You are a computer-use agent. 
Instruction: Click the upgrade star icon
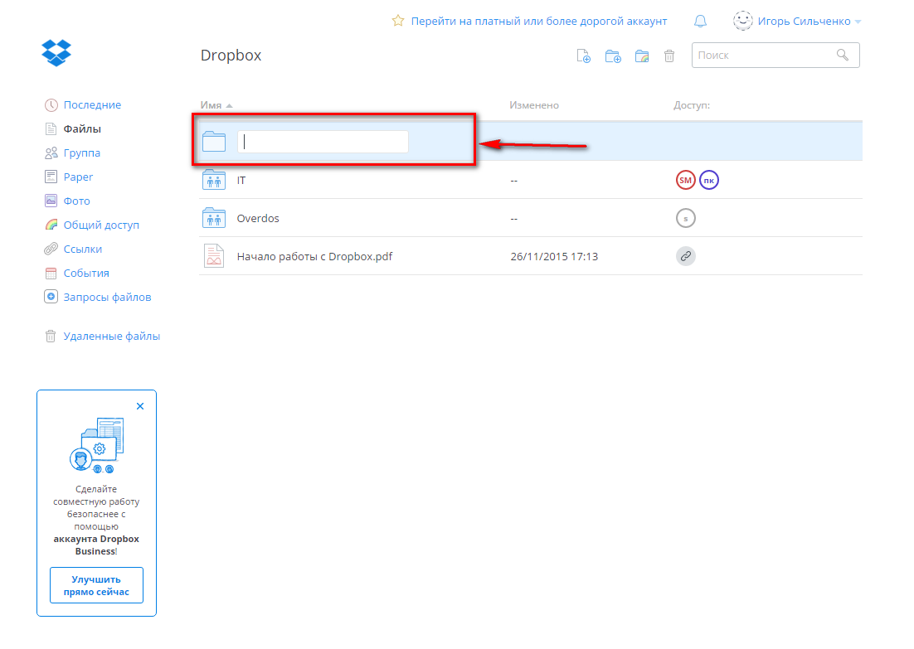pos(398,21)
